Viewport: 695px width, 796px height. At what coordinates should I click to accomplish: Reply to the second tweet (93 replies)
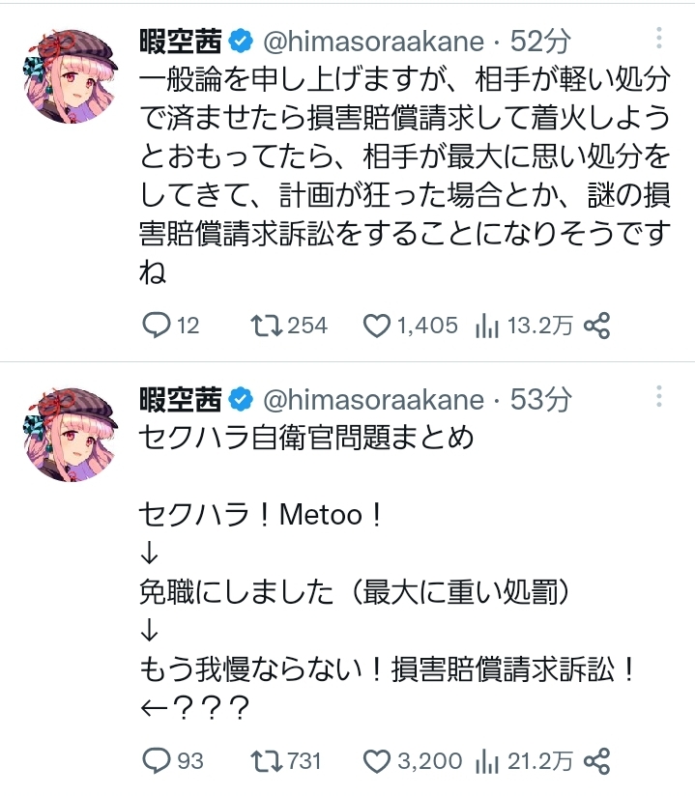(156, 760)
